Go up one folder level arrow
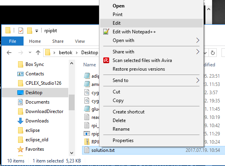The image size is (225, 166). click(x=38, y=53)
